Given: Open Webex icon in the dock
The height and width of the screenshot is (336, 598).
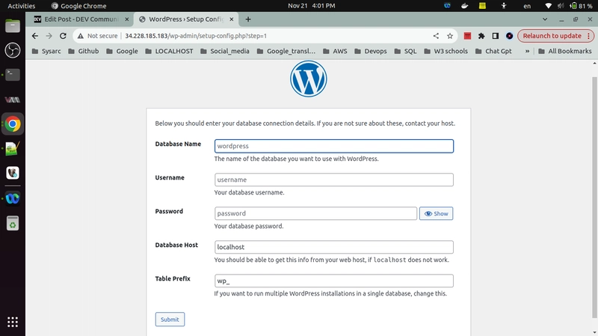Looking at the screenshot, I should coord(13,198).
